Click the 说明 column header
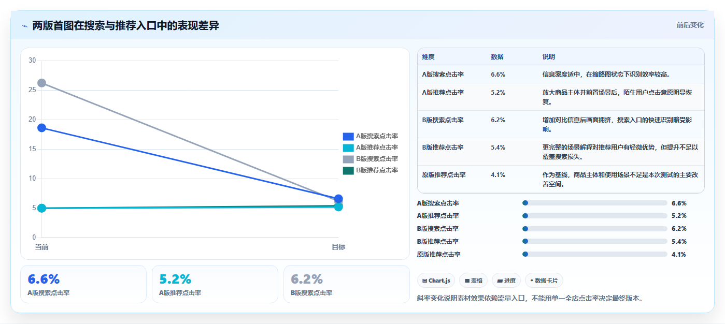 (x=549, y=56)
